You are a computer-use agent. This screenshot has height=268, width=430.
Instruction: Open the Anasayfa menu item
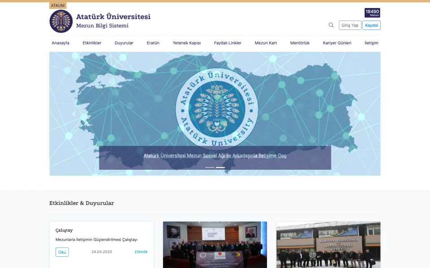60,43
